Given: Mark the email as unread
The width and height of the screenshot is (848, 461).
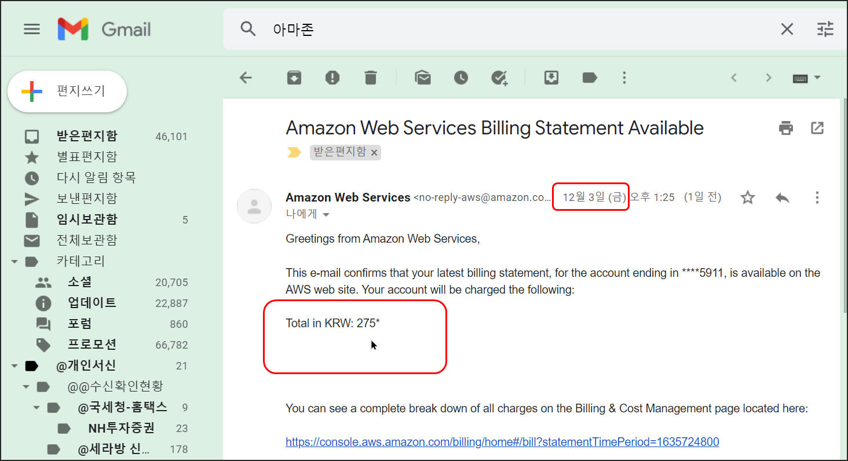Looking at the screenshot, I should pos(423,78).
